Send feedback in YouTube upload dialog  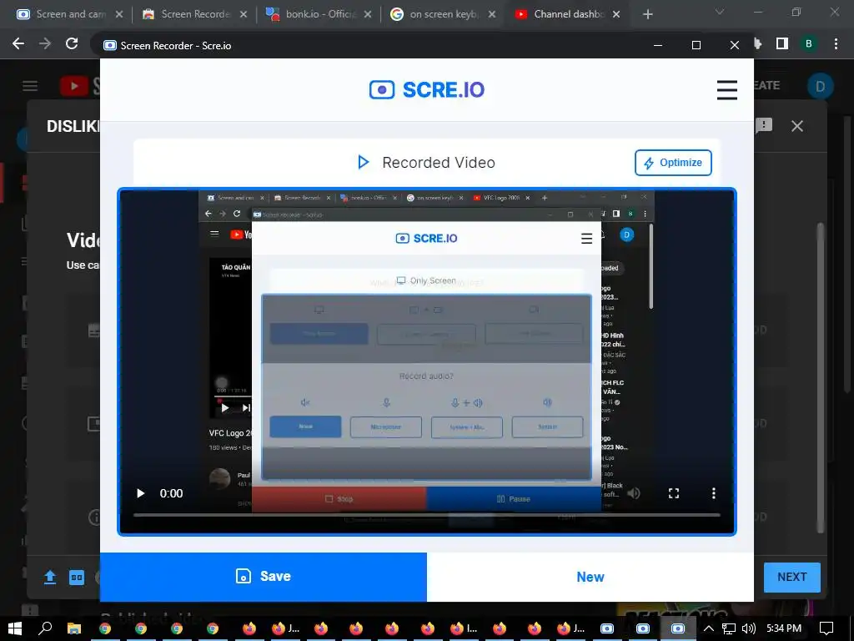pyautogui.click(x=764, y=126)
